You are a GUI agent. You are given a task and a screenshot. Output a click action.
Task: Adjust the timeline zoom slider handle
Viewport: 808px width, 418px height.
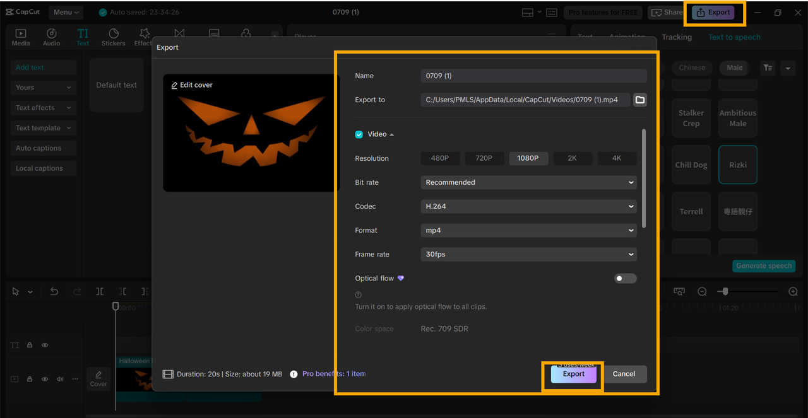(x=725, y=291)
